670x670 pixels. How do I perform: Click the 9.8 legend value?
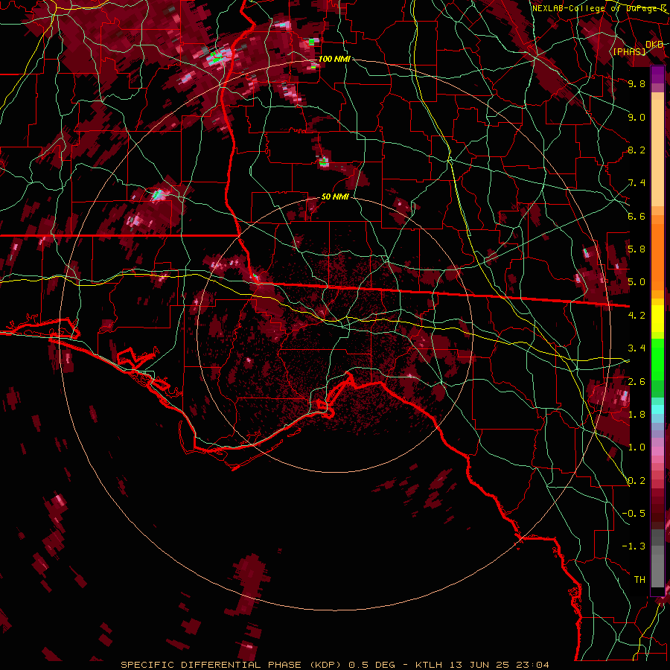(x=636, y=83)
